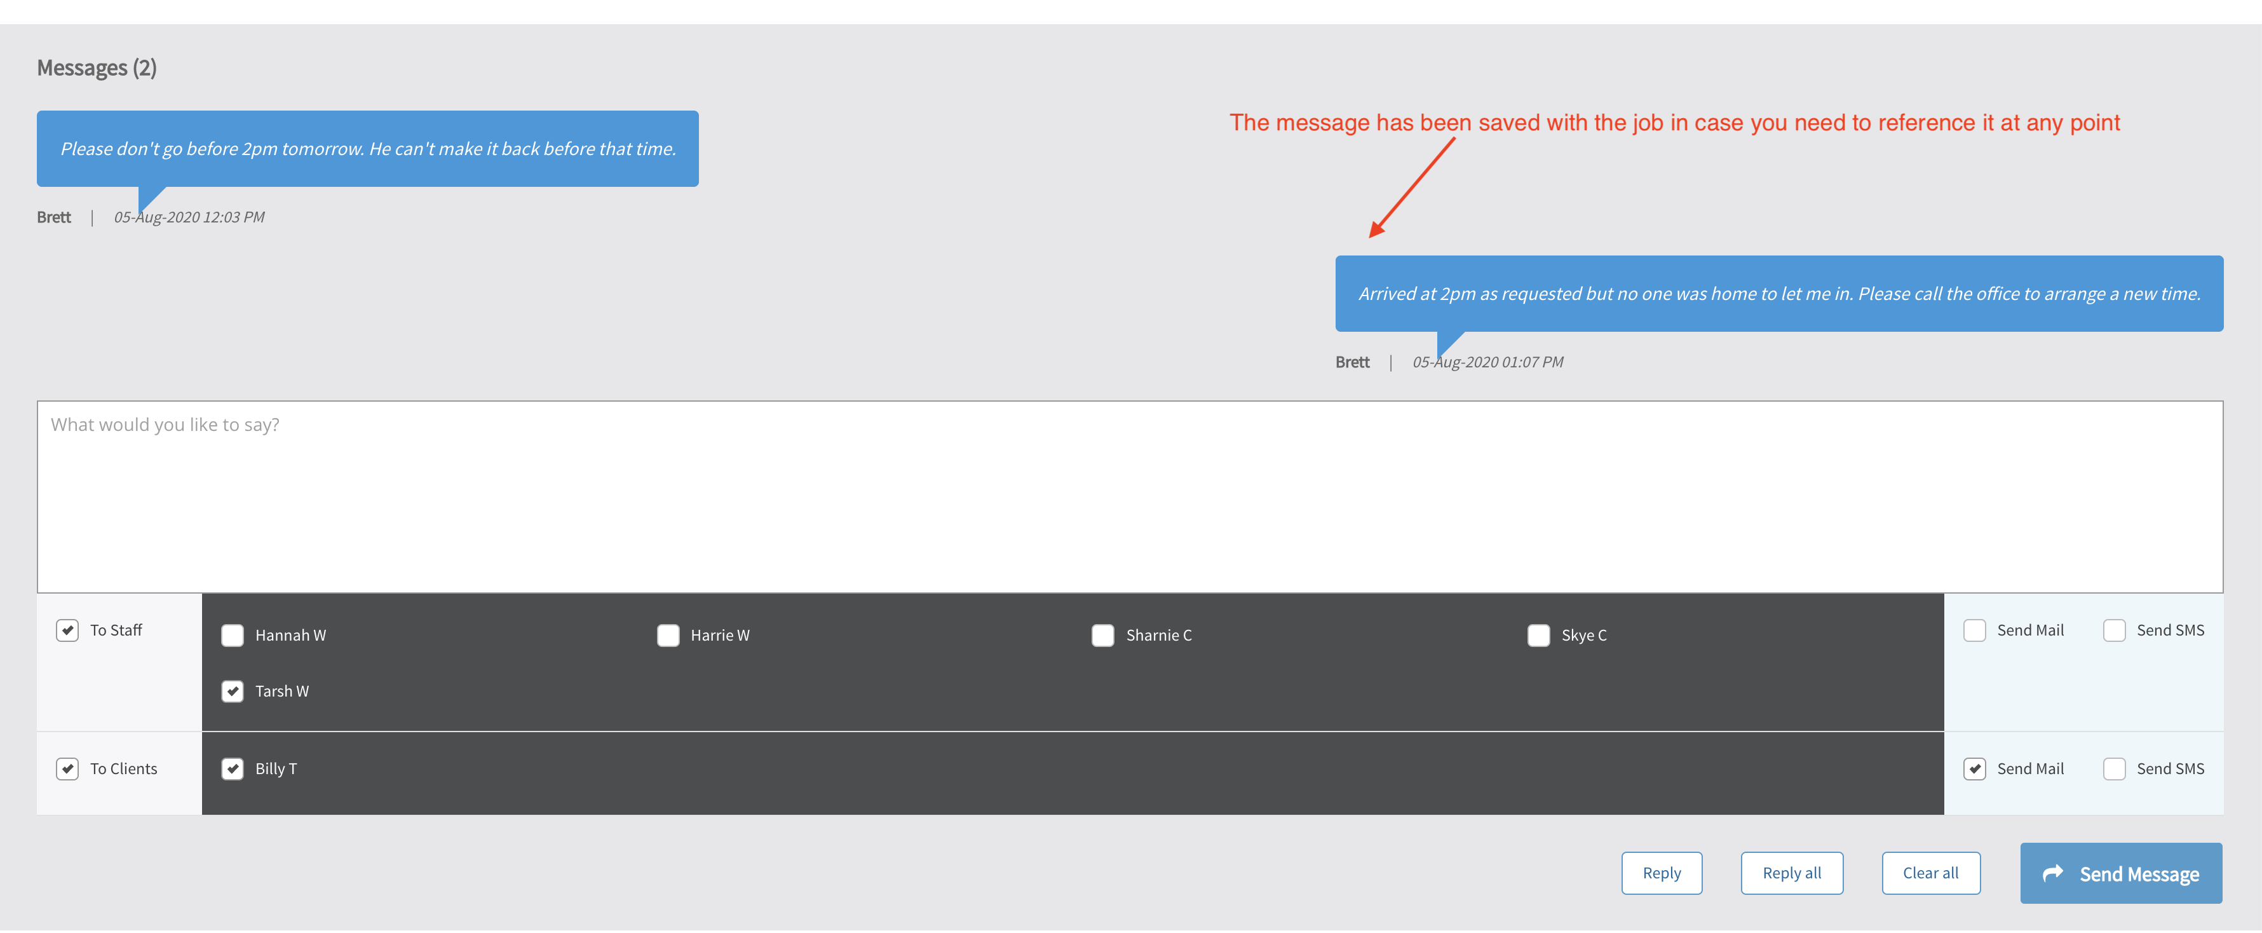Click the Reply button
Viewport: 2262px width, 933px height.
tap(1662, 874)
